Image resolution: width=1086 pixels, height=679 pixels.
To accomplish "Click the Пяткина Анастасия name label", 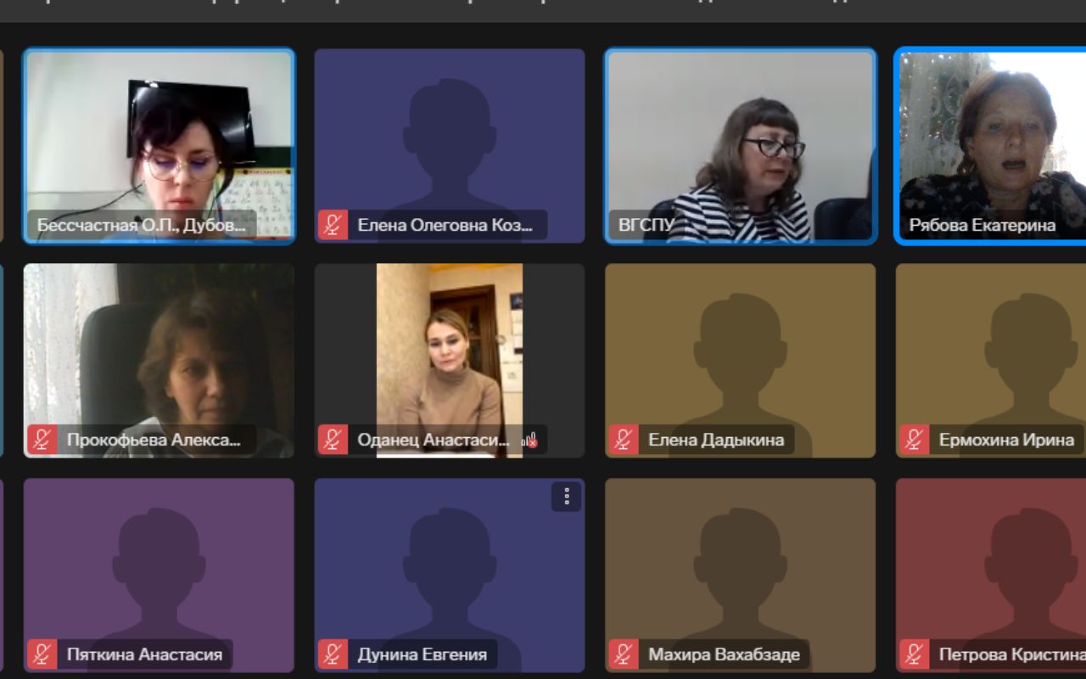I will click(x=144, y=654).
